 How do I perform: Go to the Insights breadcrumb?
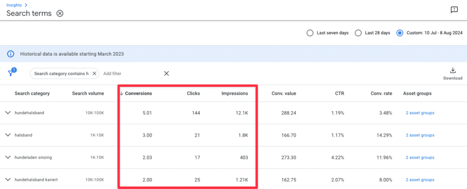click(x=14, y=5)
